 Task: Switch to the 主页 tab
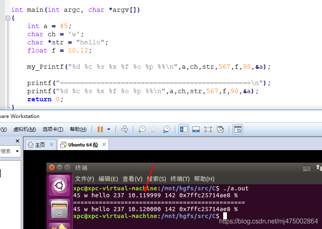[40, 145]
